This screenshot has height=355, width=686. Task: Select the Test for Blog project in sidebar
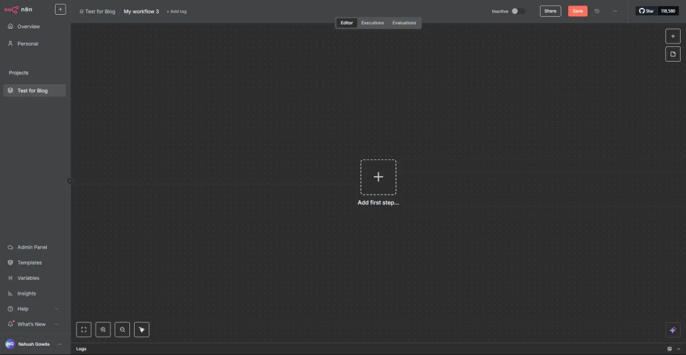35,90
